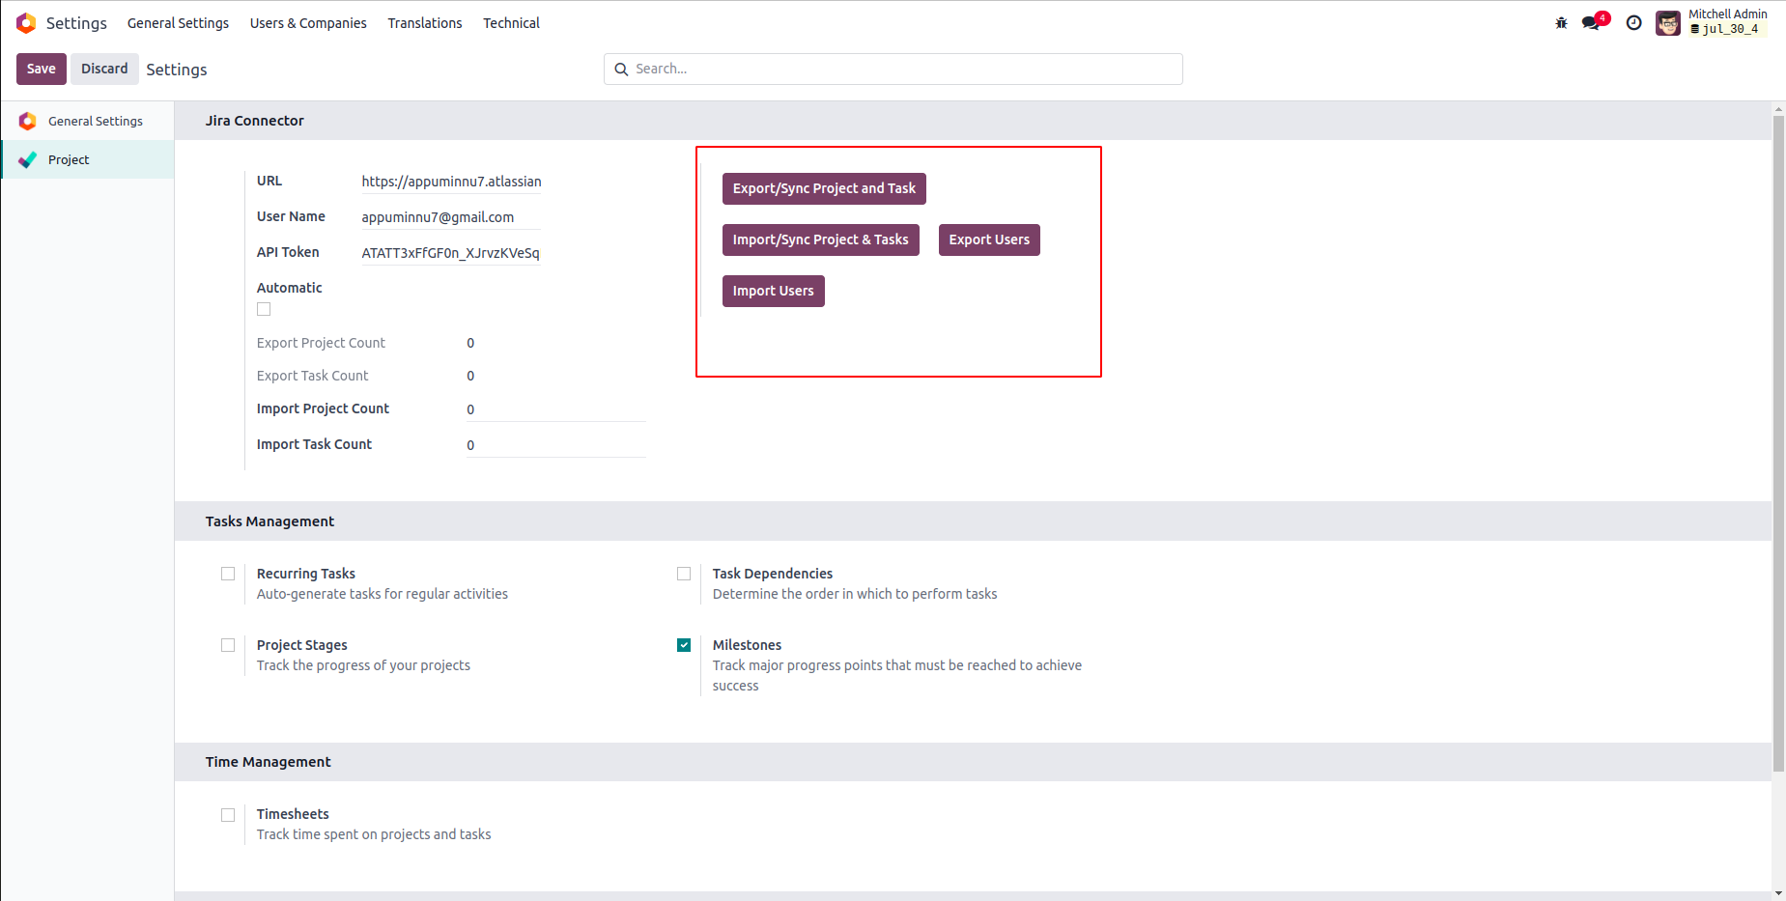Enable the Recurring Tasks checkbox
1786x901 pixels.
(x=228, y=574)
